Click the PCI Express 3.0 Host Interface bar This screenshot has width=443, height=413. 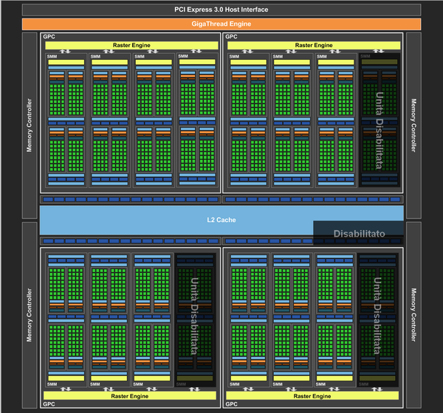click(x=221, y=10)
